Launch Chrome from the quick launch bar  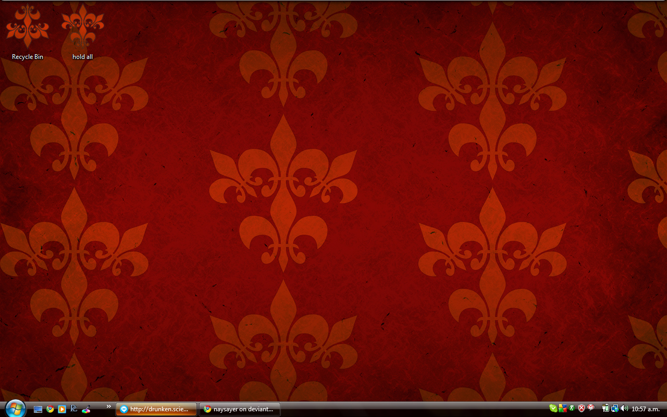click(x=50, y=409)
